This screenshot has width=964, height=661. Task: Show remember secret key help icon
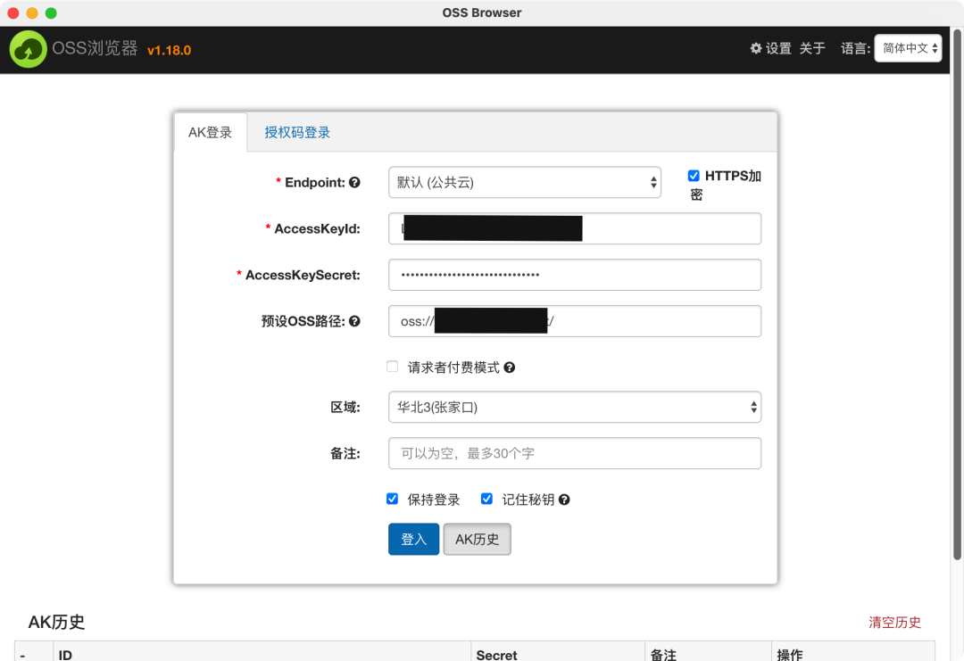click(564, 500)
